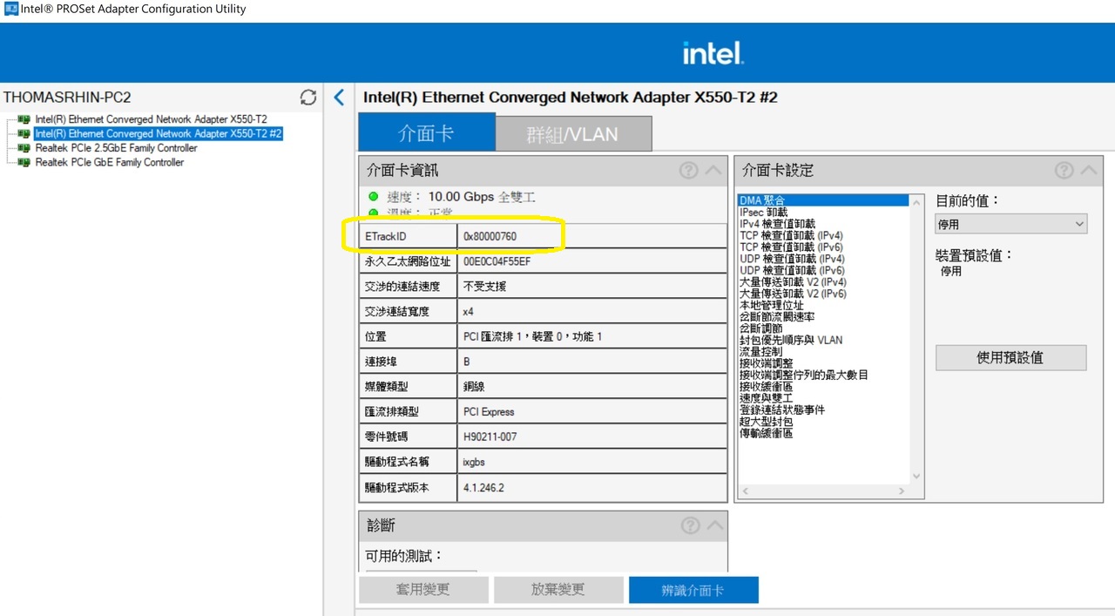Screen dimensions: 1115x616
Task: Click the Intel logo in the blue header
Action: click(713, 52)
